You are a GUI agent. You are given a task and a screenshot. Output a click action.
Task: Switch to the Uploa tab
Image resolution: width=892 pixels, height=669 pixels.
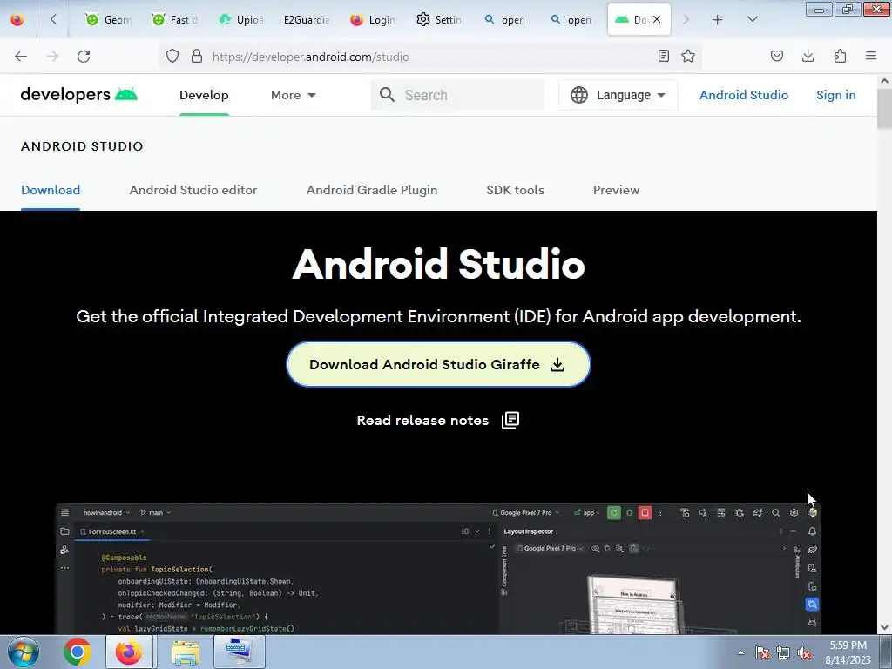[241, 19]
